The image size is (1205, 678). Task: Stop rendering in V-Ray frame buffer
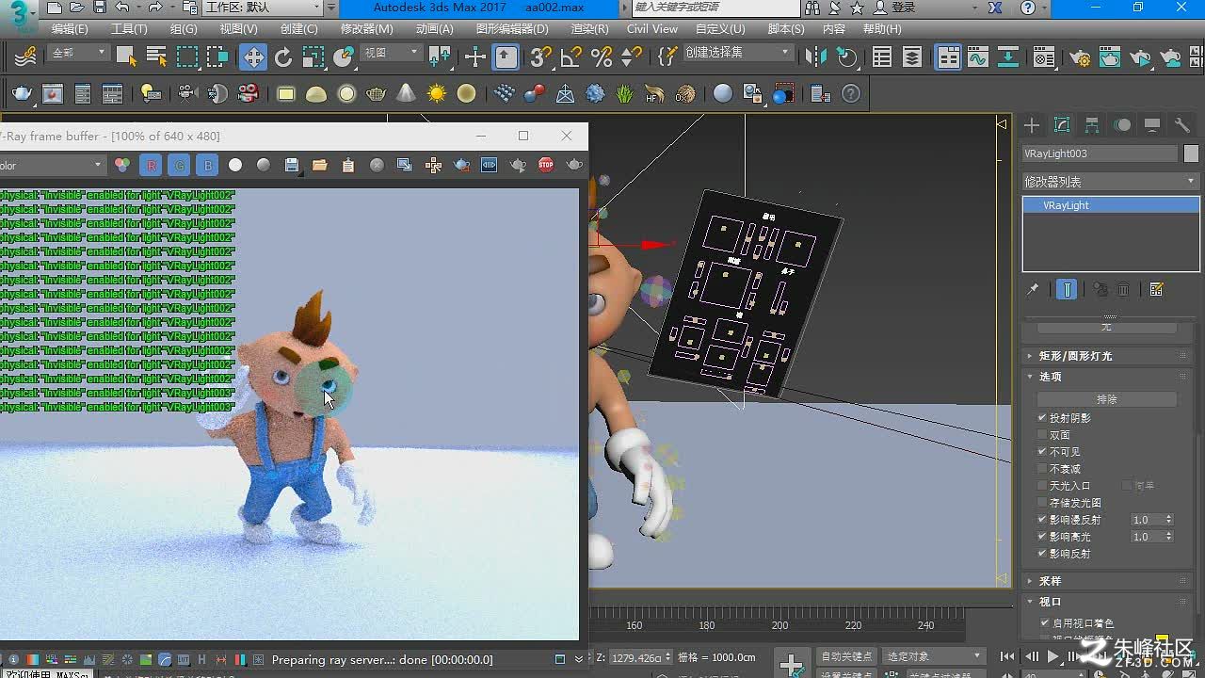[x=546, y=166]
